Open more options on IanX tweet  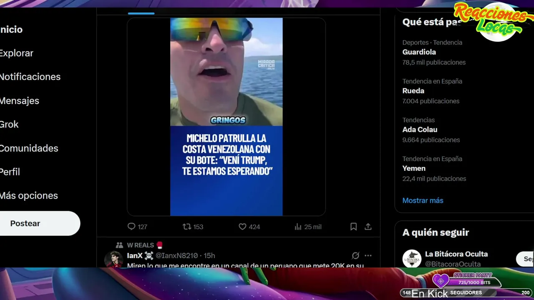(x=368, y=255)
